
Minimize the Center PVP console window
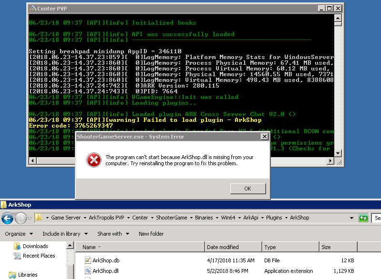coord(321,9)
